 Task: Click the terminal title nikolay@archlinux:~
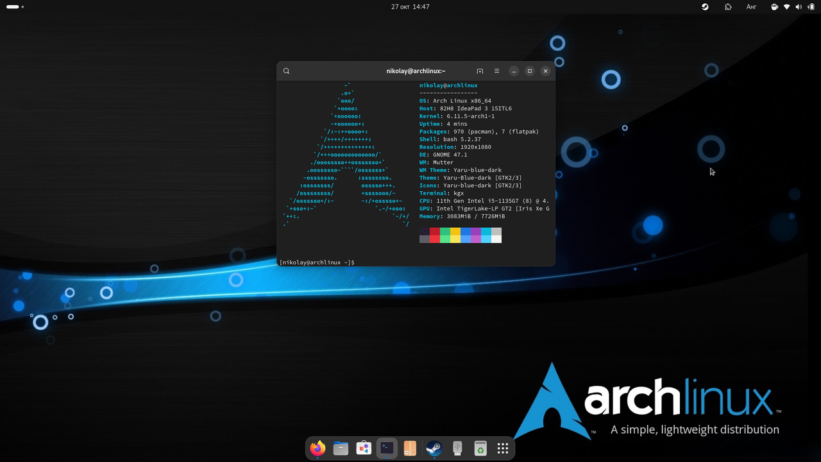click(x=416, y=71)
